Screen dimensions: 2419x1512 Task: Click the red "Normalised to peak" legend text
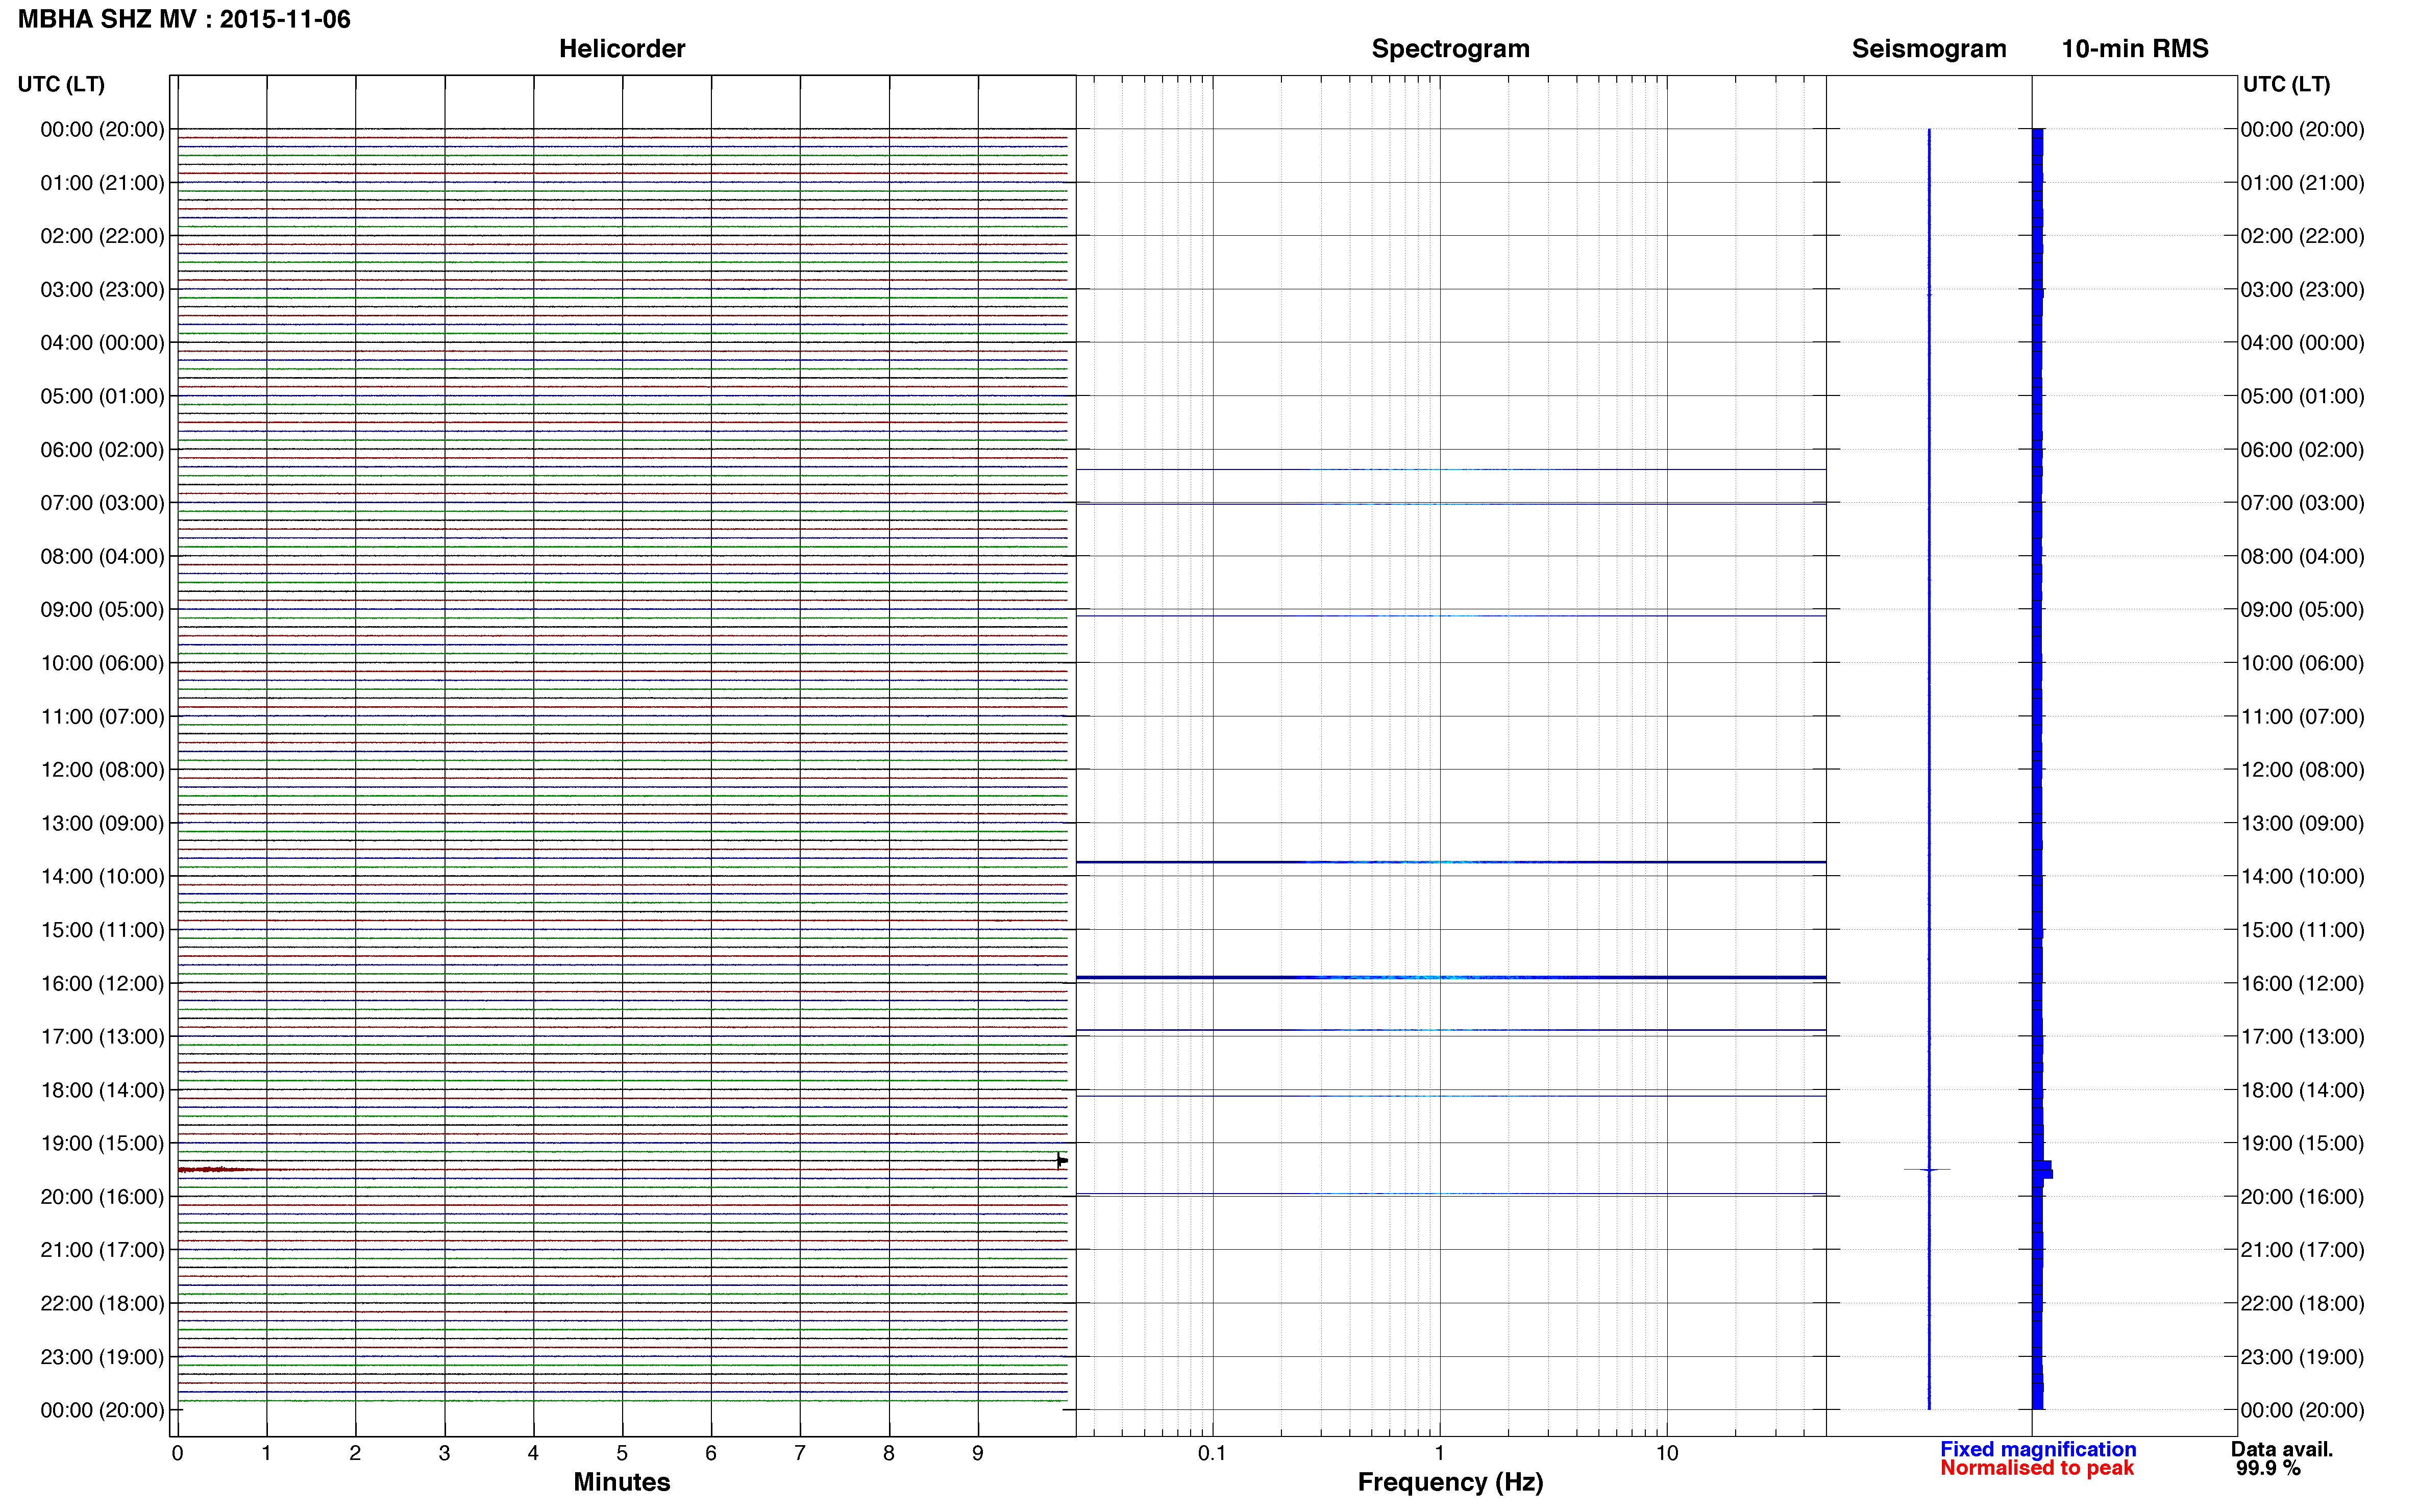(x=2037, y=1468)
